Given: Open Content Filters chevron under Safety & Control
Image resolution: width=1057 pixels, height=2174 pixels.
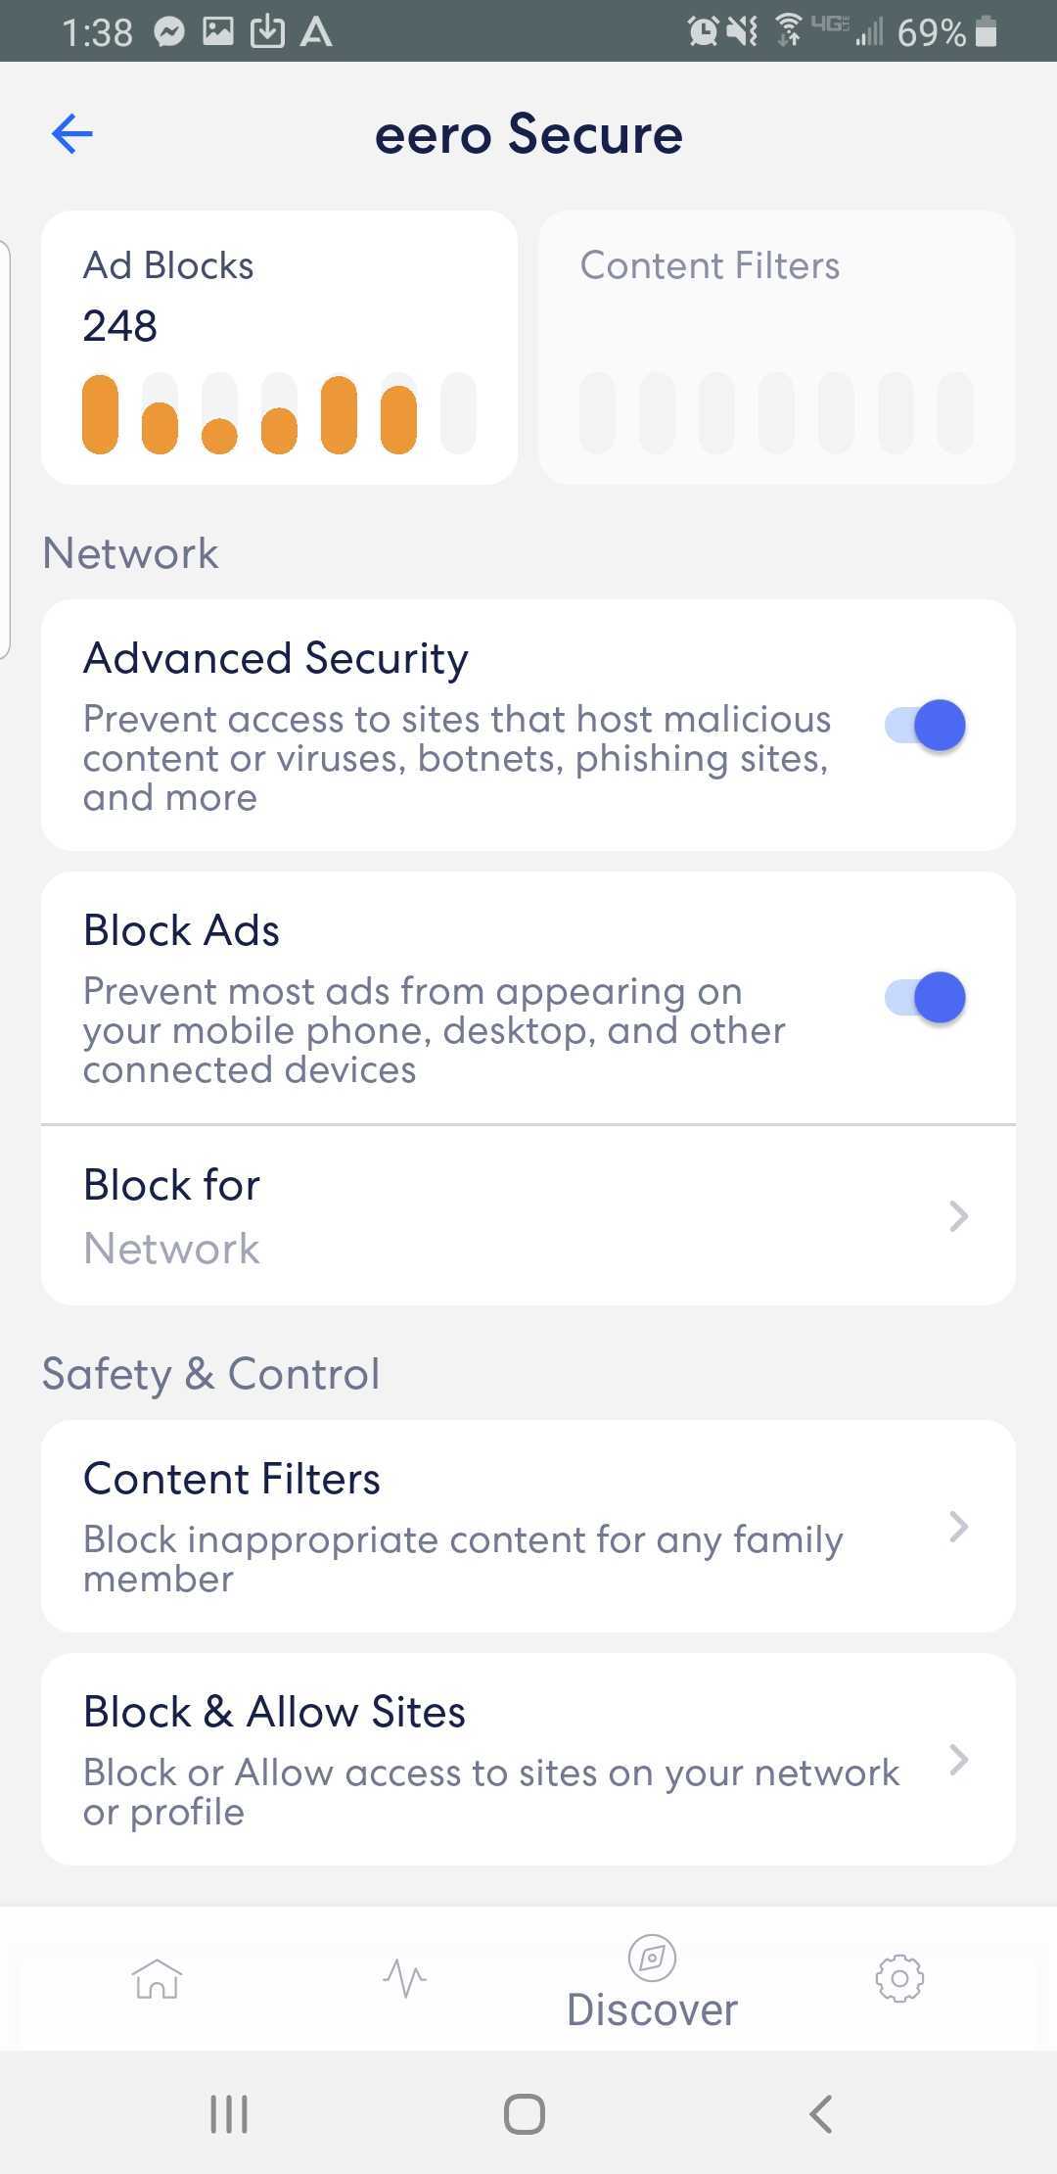Looking at the screenshot, I should [x=958, y=1526].
